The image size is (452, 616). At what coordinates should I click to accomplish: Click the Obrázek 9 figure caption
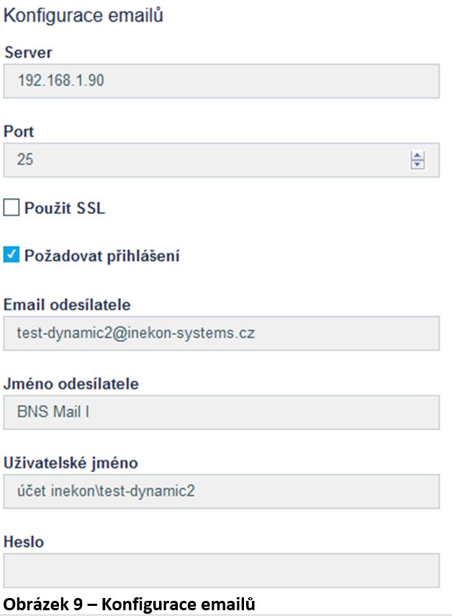129,604
